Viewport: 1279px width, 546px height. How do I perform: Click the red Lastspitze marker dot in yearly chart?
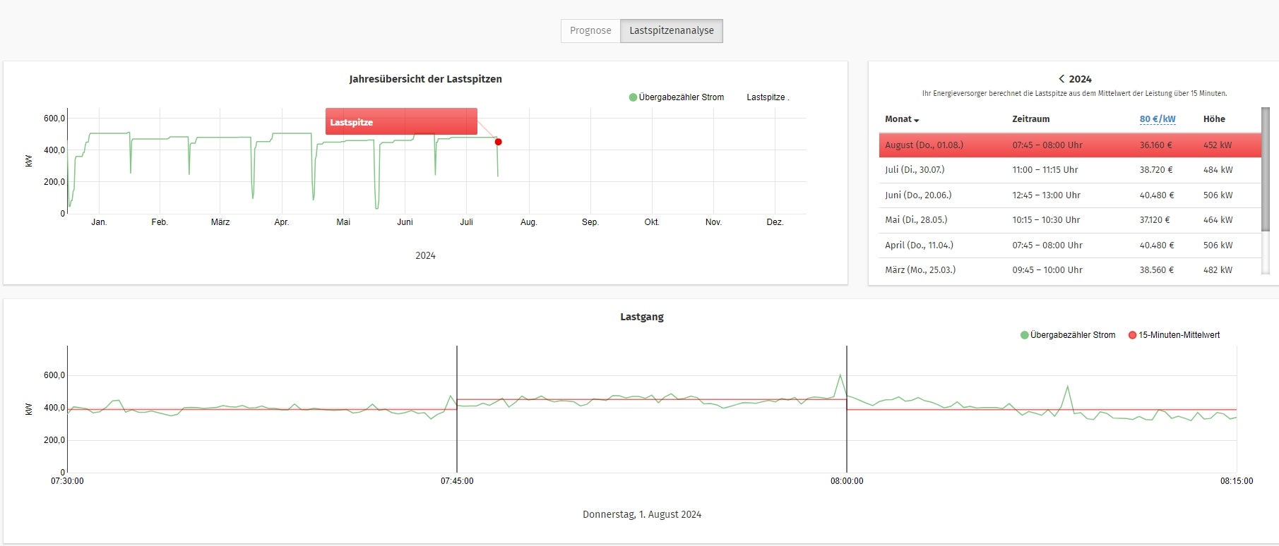coord(498,142)
